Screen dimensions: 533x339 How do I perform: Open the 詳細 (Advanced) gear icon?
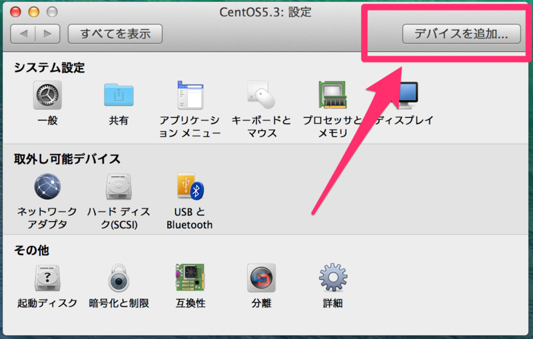click(332, 278)
